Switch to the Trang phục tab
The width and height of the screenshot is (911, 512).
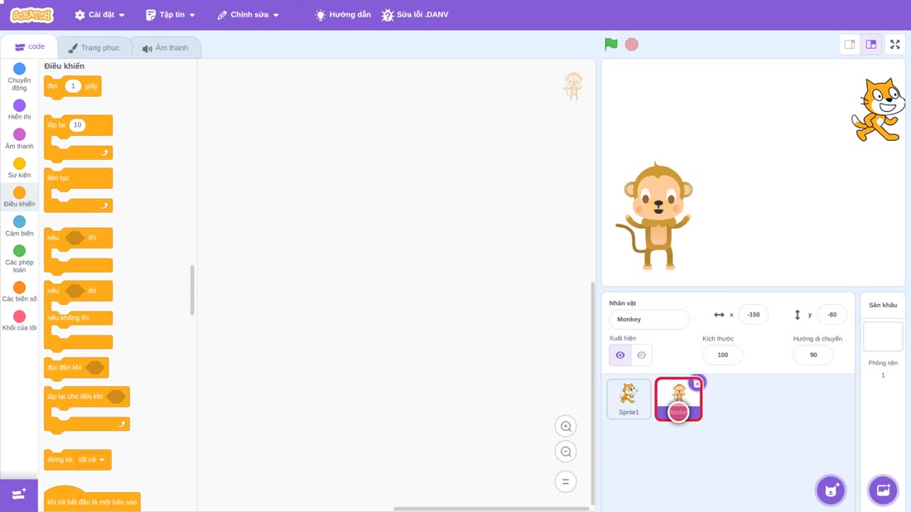(x=94, y=48)
